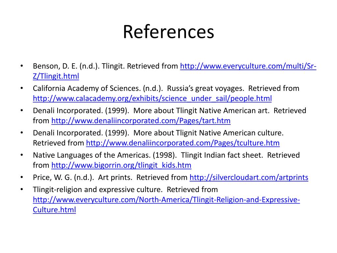Click "More about Tlingit Native American art."

pos(201,111)
